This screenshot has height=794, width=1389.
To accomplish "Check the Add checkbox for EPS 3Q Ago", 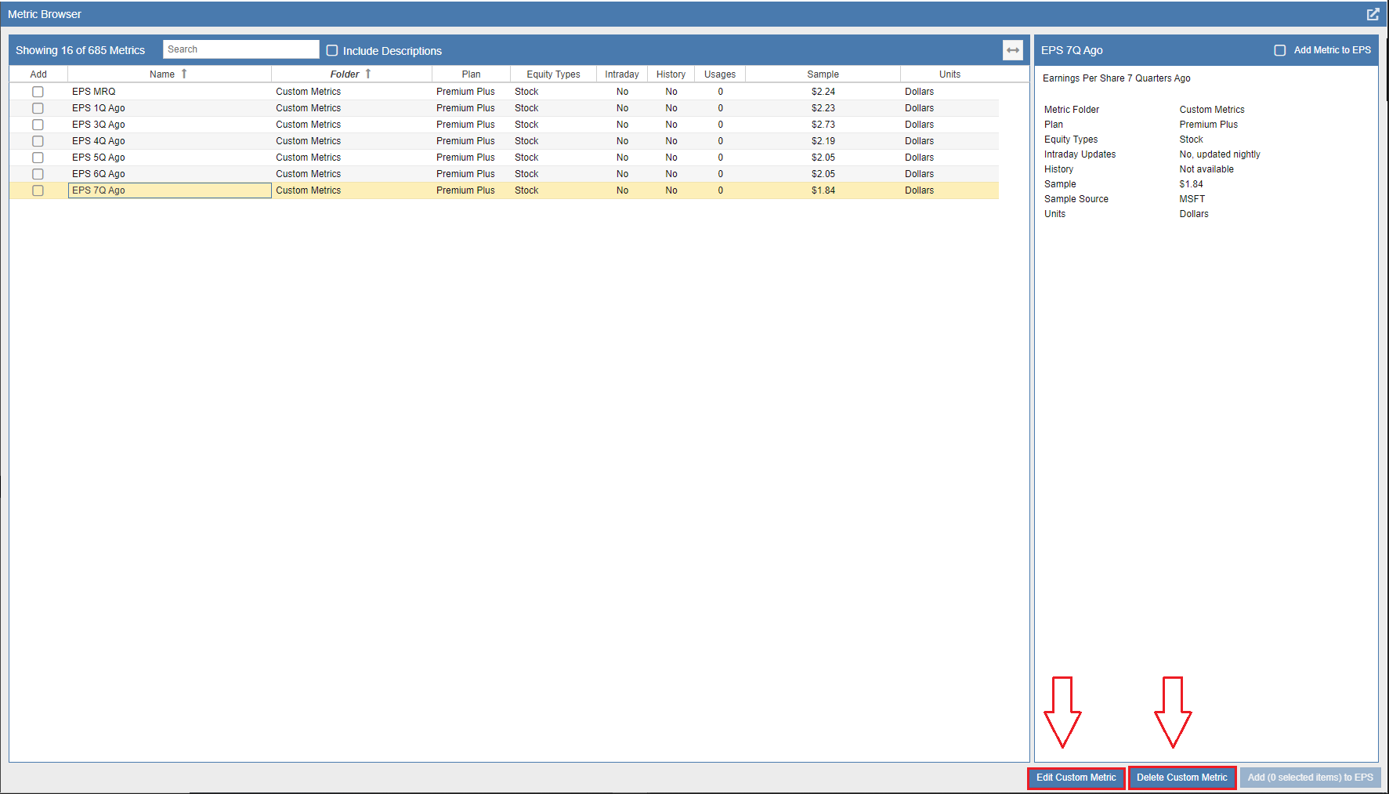I will pyautogui.click(x=38, y=124).
